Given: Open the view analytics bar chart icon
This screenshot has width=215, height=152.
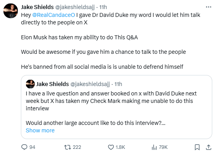Looking at the screenshot, I should 154,147.
